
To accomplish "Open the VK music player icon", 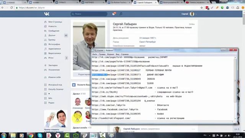I will point(121,14).
